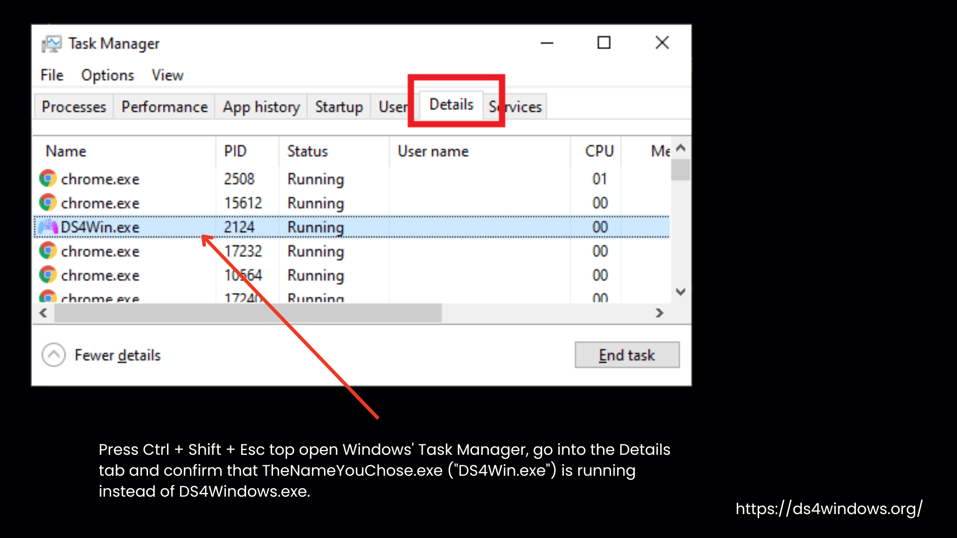Click the Chrome icon in PID 10564 row
The image size is (957, 538).
tap(48, 274)
